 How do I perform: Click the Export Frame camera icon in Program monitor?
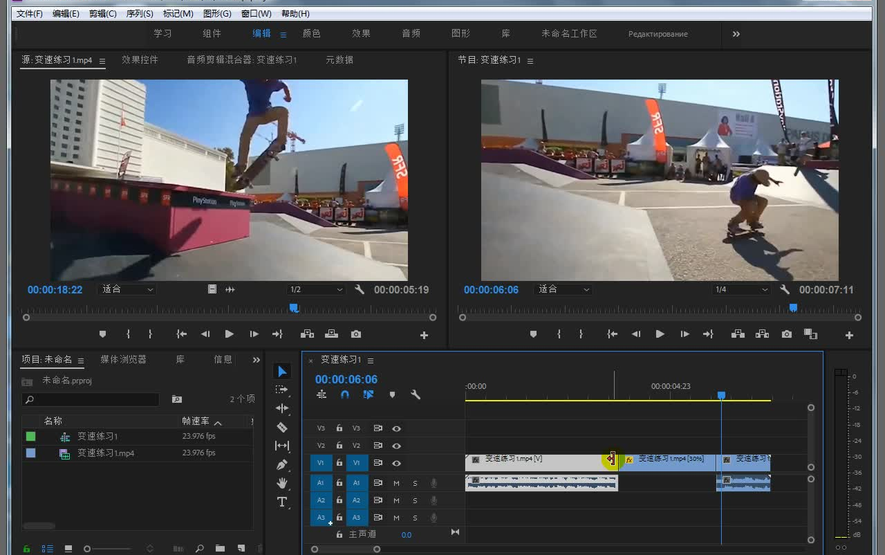pyautogui.click(x=786, y=334)
